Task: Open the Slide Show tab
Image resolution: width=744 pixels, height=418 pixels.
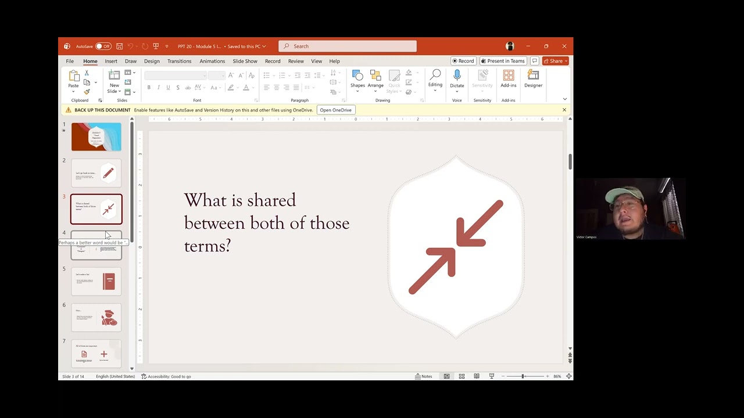Action: coord(245,61)
